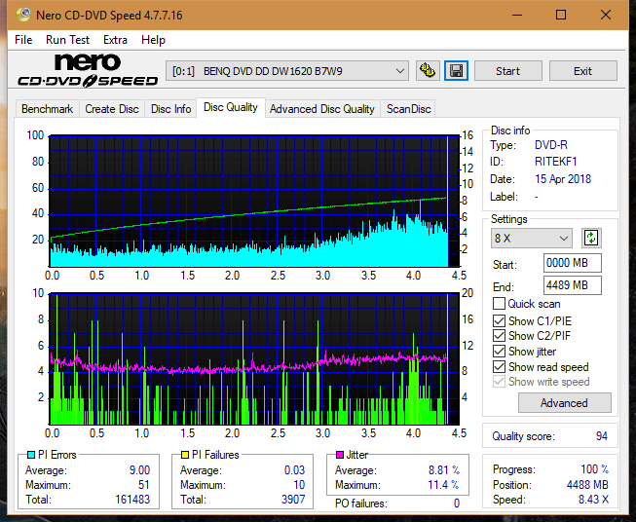Open the Help menu
Image resolution: width=636 pixels, height=522 pixels.
tap(153, 40)
